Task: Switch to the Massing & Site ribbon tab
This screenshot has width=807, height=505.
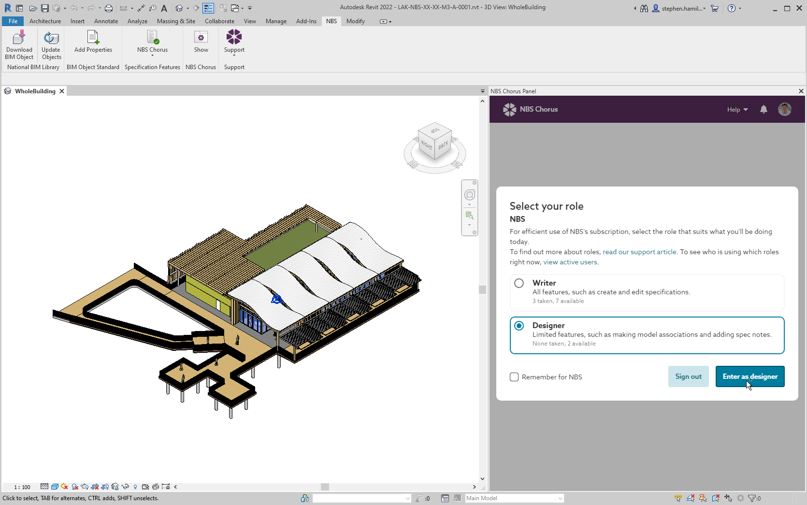Action: (x=176, y=21)
